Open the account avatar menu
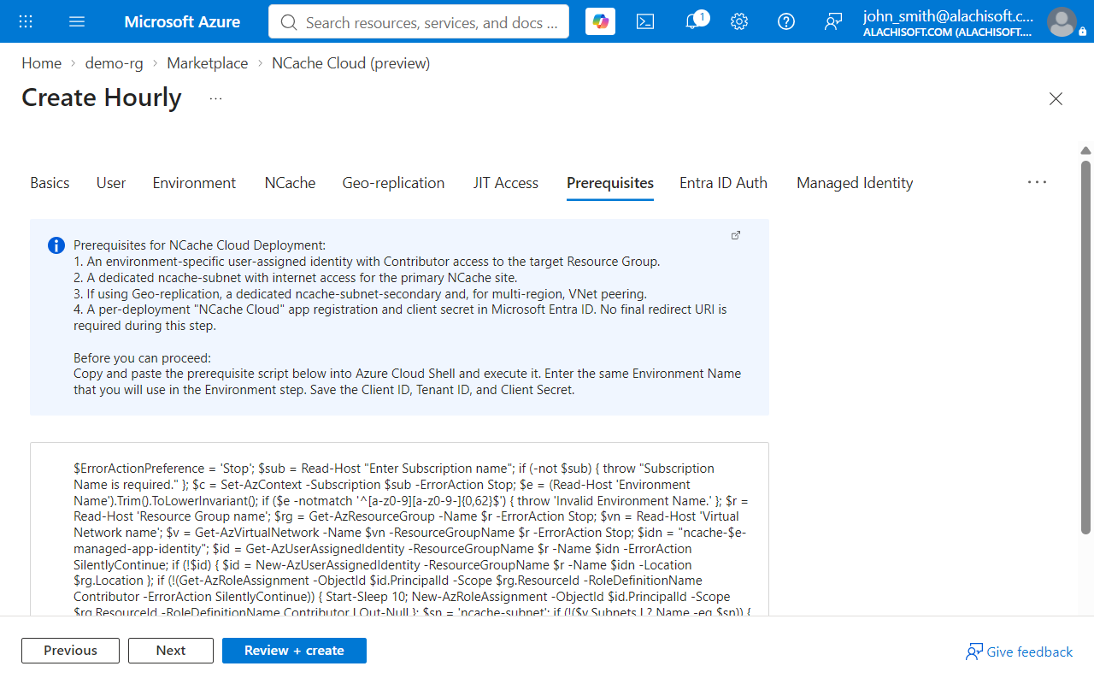 point(1062,21)
